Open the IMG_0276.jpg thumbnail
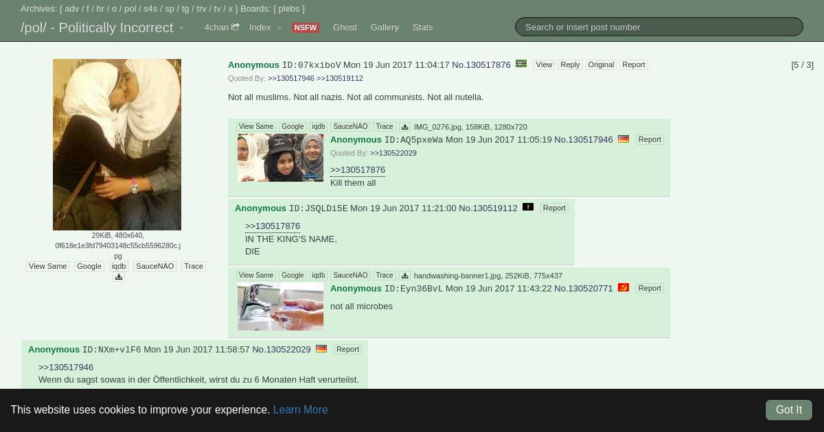824x432 pixels. 280,158
